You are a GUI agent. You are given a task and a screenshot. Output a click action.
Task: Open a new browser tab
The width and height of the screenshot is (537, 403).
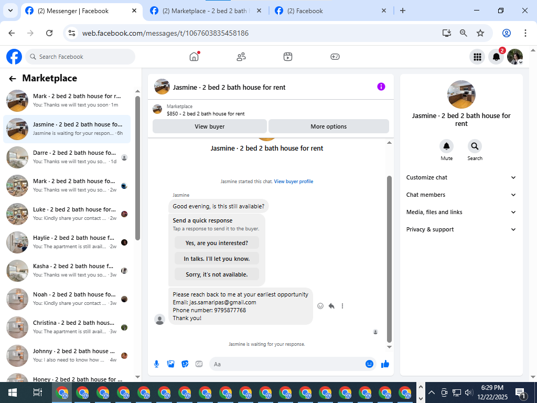click(403, 10)
